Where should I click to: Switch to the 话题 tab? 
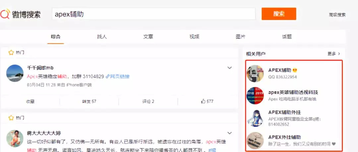point(287,36)
